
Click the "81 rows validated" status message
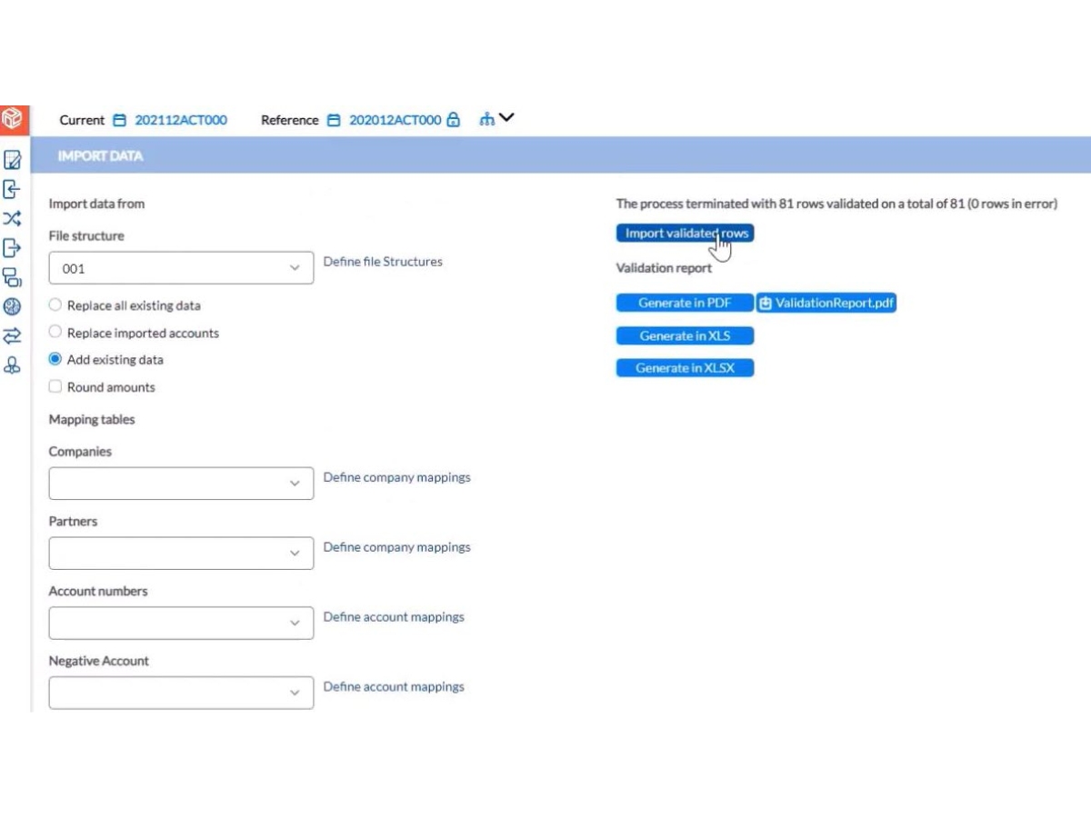click(x=836, y=204)
